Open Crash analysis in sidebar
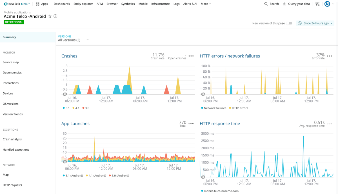Image resolution: width=338 pixels, height=194 pixels. click(x=12, y=139)
